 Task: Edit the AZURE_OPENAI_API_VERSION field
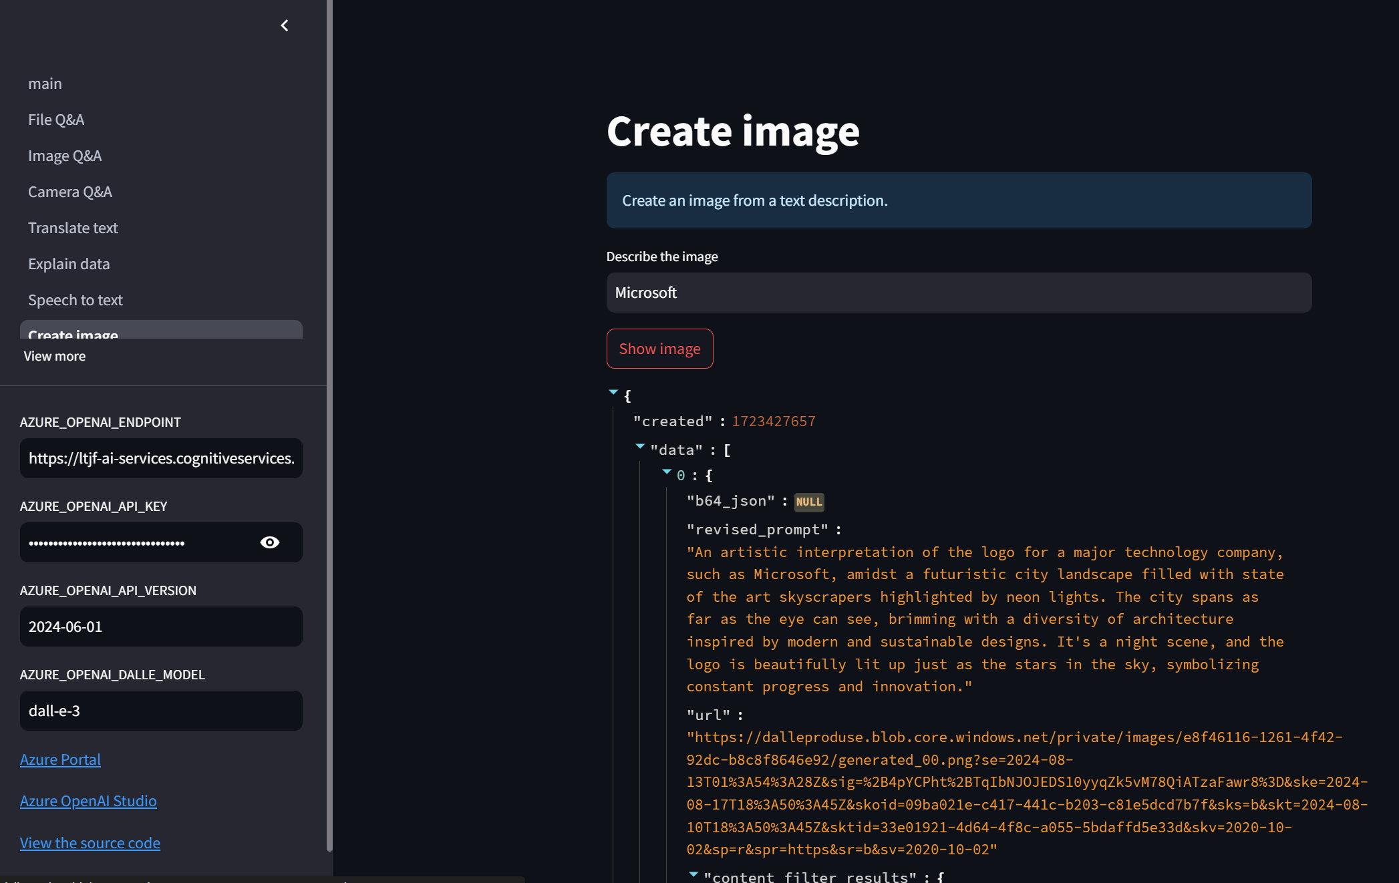tap(161, 627)
